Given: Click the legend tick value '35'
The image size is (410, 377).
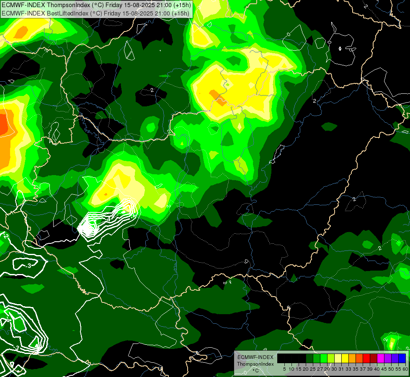Looking at the screenshot, I should 356,369.
